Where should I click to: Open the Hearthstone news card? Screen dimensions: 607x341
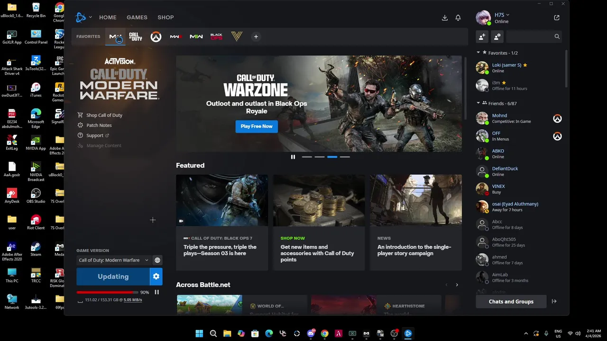pos(376,305)
